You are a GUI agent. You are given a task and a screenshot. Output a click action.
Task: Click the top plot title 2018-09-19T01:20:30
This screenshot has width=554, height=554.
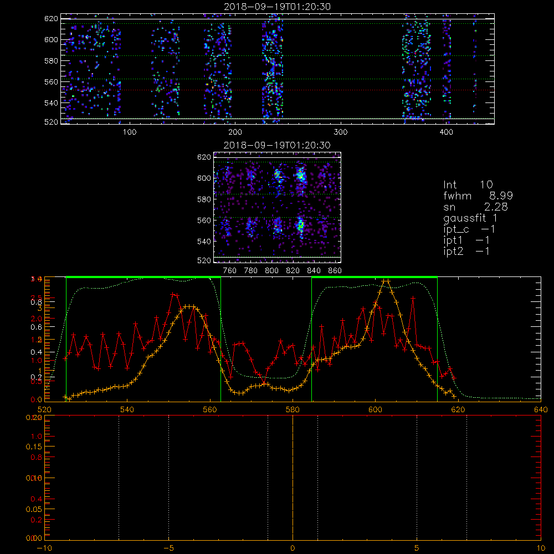pos(278,7)
